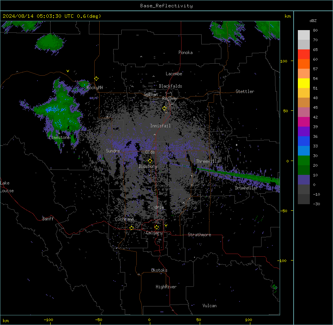
Task: Select the magenta 39-42 dBZ legend swatch
Action: click(x=304, y=122)
